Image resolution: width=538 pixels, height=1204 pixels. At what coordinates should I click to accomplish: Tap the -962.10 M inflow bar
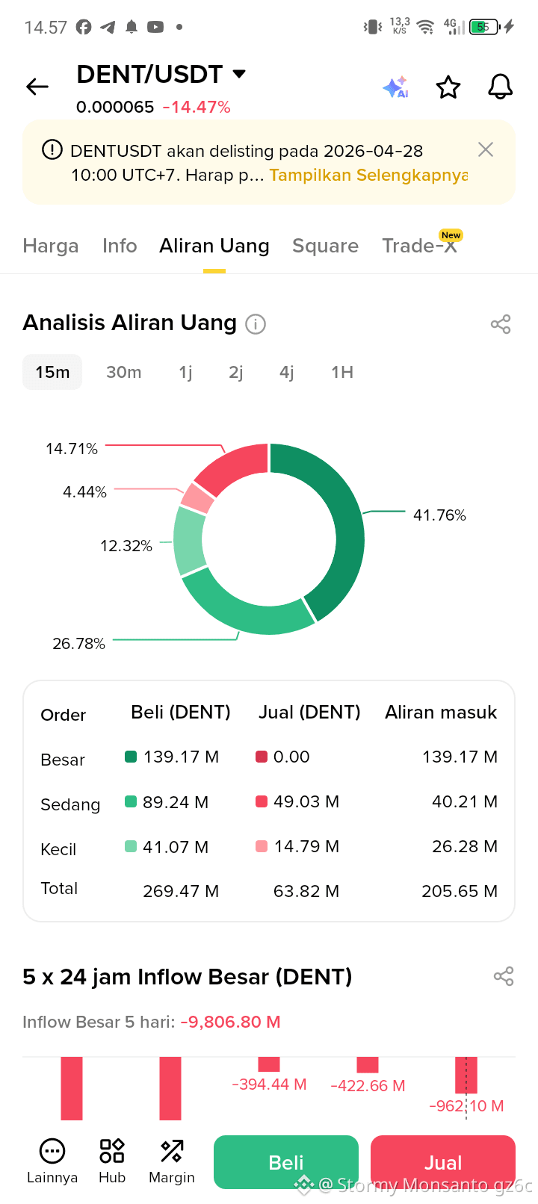(x=466, y=1075)
